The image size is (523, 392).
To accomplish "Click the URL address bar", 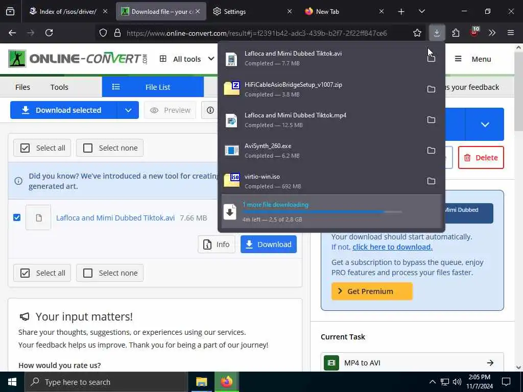I will point(257,33).
